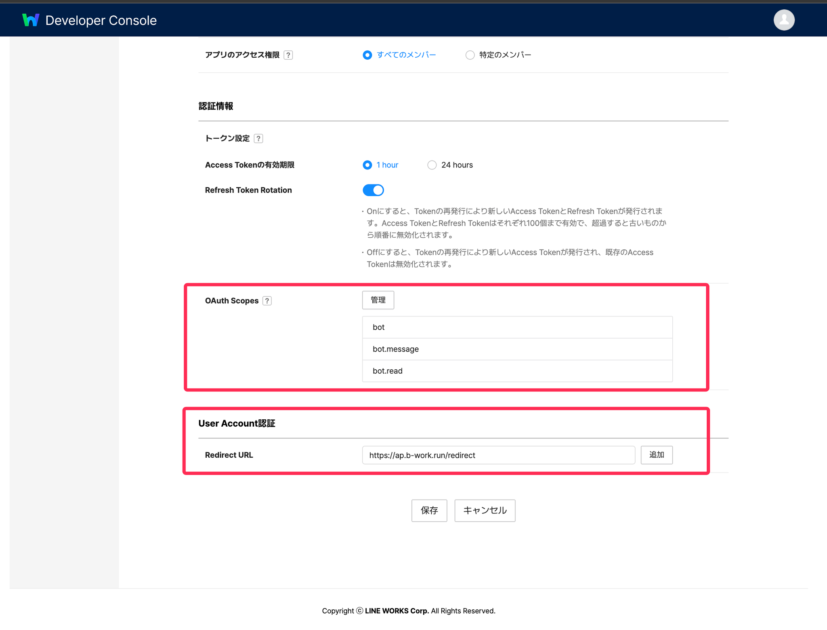827x630 pixels.
Task: Click help icon beside トークン設定
Action: 258,139
